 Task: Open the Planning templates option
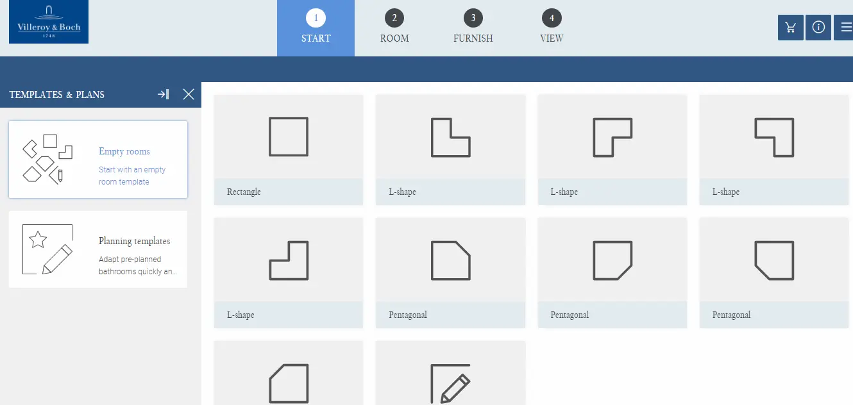click(x=98, y=249)
